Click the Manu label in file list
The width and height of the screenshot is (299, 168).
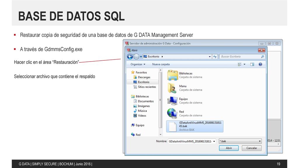[x=183, y=86]
